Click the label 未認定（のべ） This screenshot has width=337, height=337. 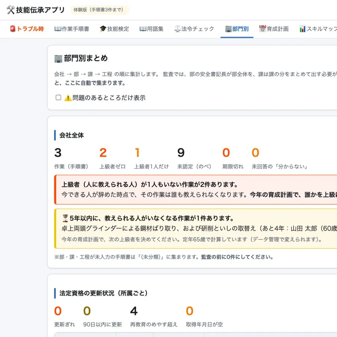click(194, 167)
